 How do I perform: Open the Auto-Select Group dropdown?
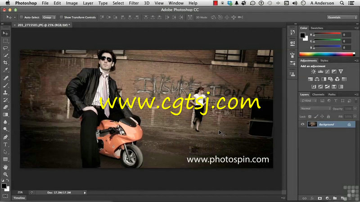[49, 18]
